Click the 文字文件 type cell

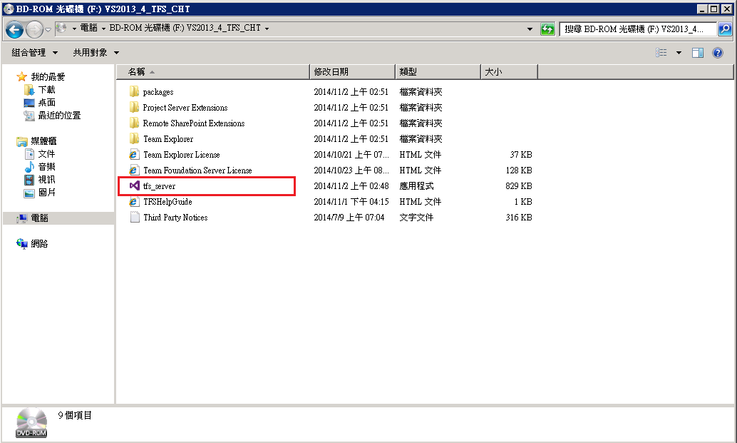point(416,218)
